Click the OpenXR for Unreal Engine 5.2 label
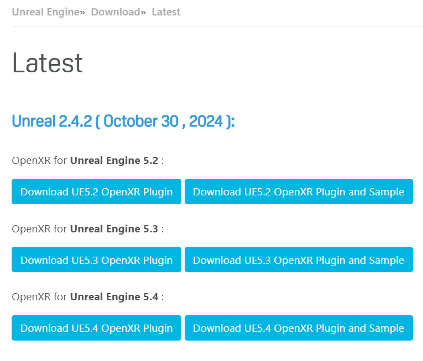Image resolution: width=423 pixels, height=361 pixels. 88,161
